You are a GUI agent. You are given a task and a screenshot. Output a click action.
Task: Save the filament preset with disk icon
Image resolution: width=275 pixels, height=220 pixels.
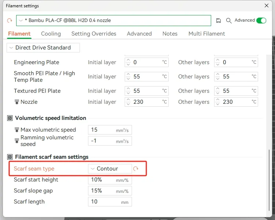click(219, 21)
